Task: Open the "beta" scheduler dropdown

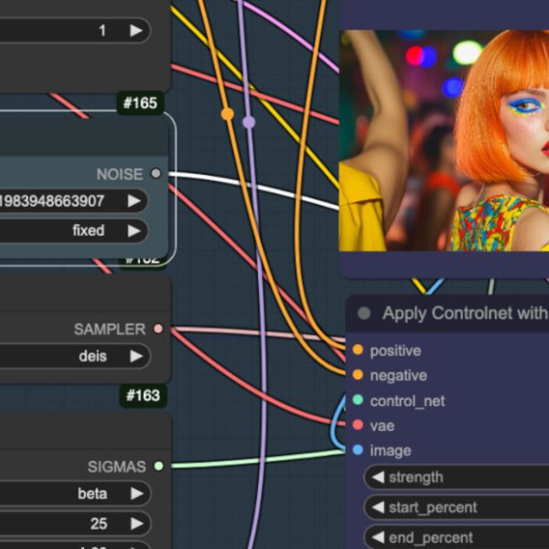Action: [x=73, y=494]
